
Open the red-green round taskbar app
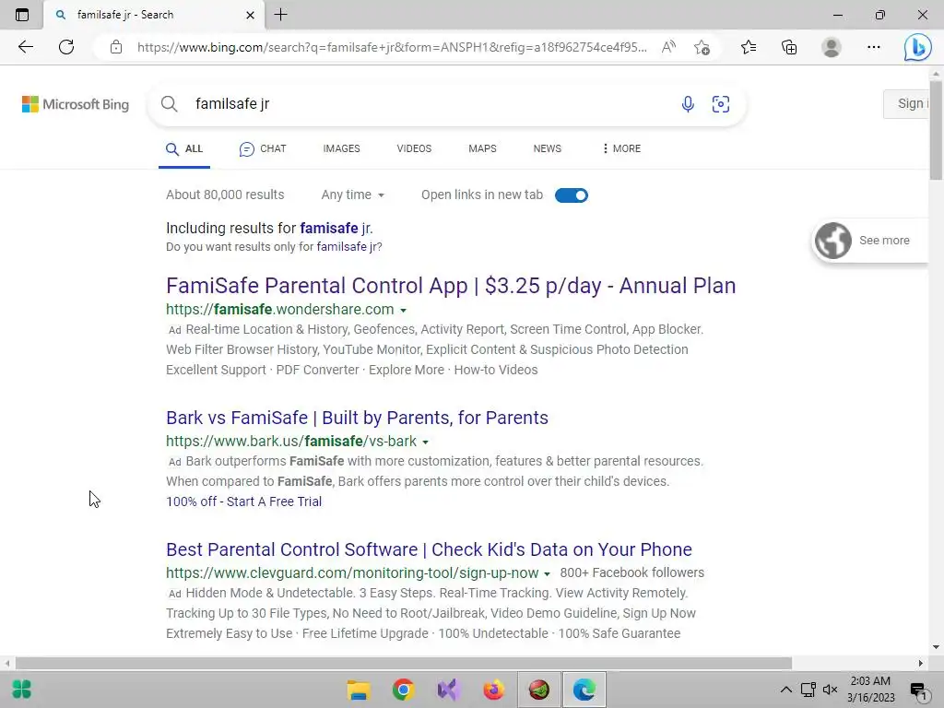[x=538, y=690]
